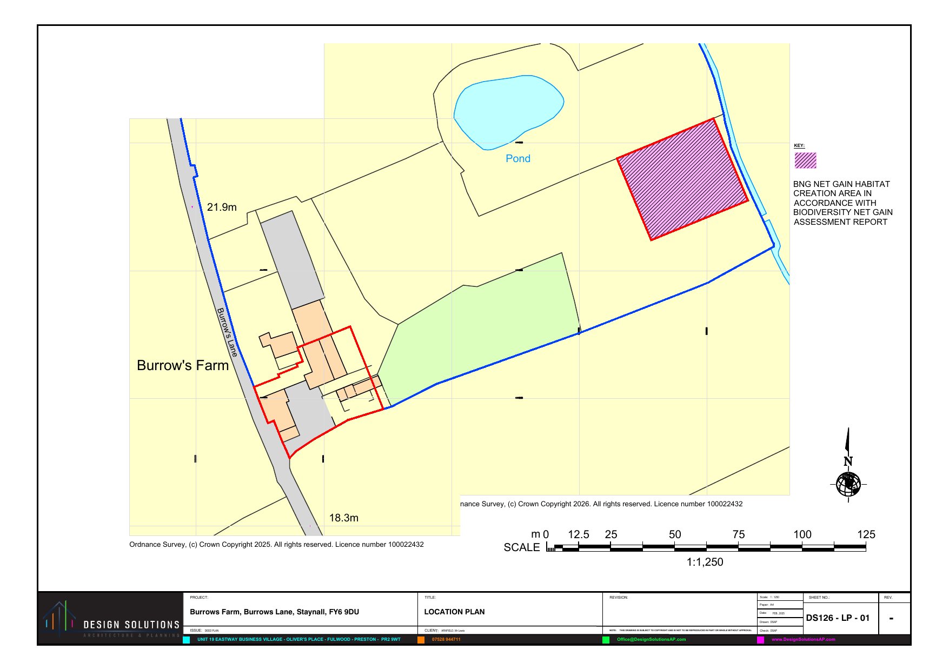Click the phone number 07528 944711
Image resolution: width=949 pixels, height=670 pixels.
tap(446, 640)
